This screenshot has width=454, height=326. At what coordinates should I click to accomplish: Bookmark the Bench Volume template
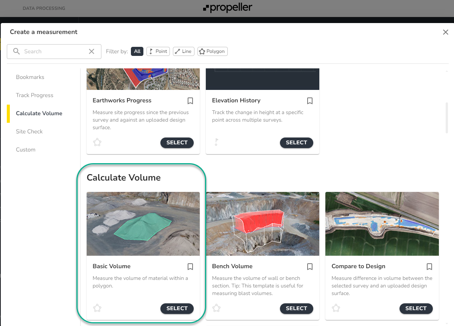pos(310,267)
